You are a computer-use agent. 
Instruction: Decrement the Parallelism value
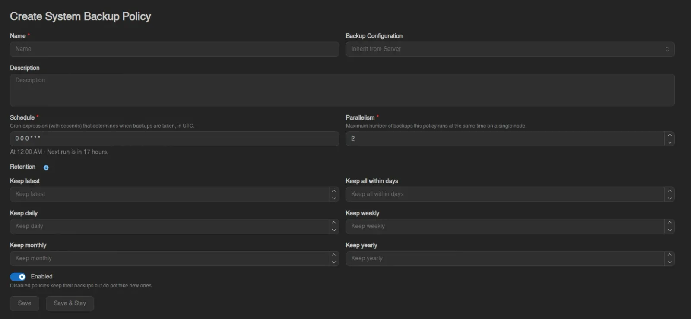pos(669,142)
